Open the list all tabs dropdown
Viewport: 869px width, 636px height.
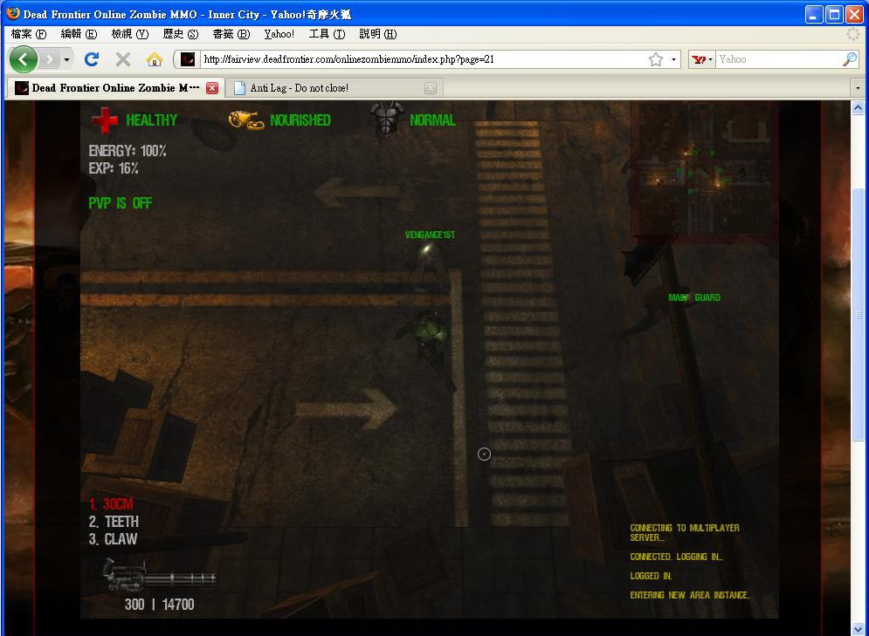[858, 88]
